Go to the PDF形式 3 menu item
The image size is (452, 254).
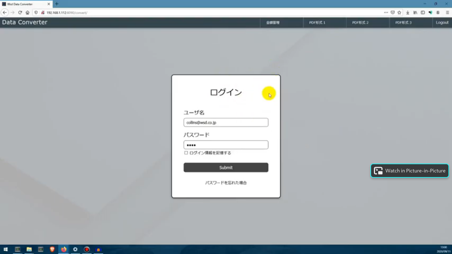click(x=403, y=22)
